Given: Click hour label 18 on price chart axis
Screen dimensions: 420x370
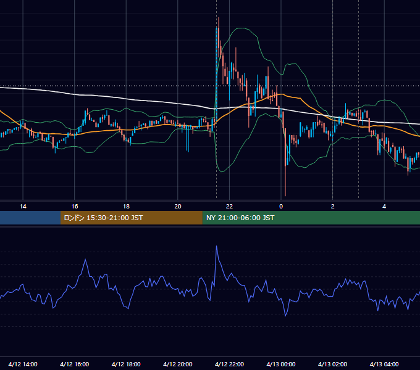Looking at the screenshot, I should (126, 207).
